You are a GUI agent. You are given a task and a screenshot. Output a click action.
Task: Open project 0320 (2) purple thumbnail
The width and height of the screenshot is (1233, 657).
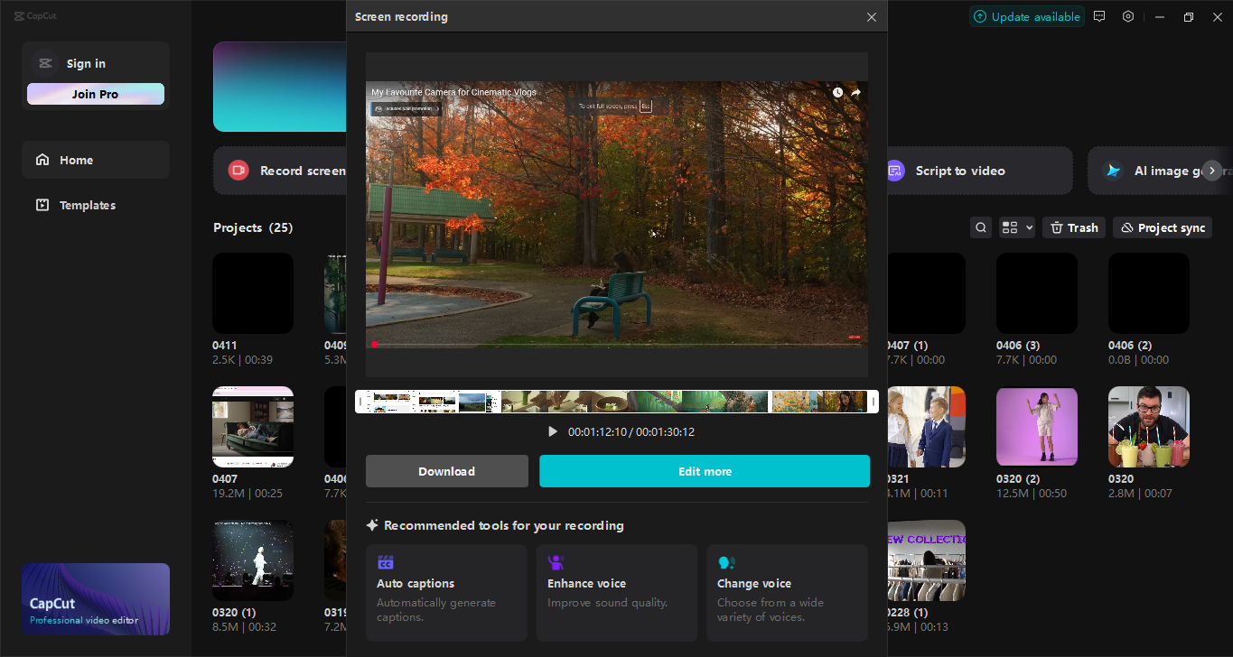click(1037, 427)
